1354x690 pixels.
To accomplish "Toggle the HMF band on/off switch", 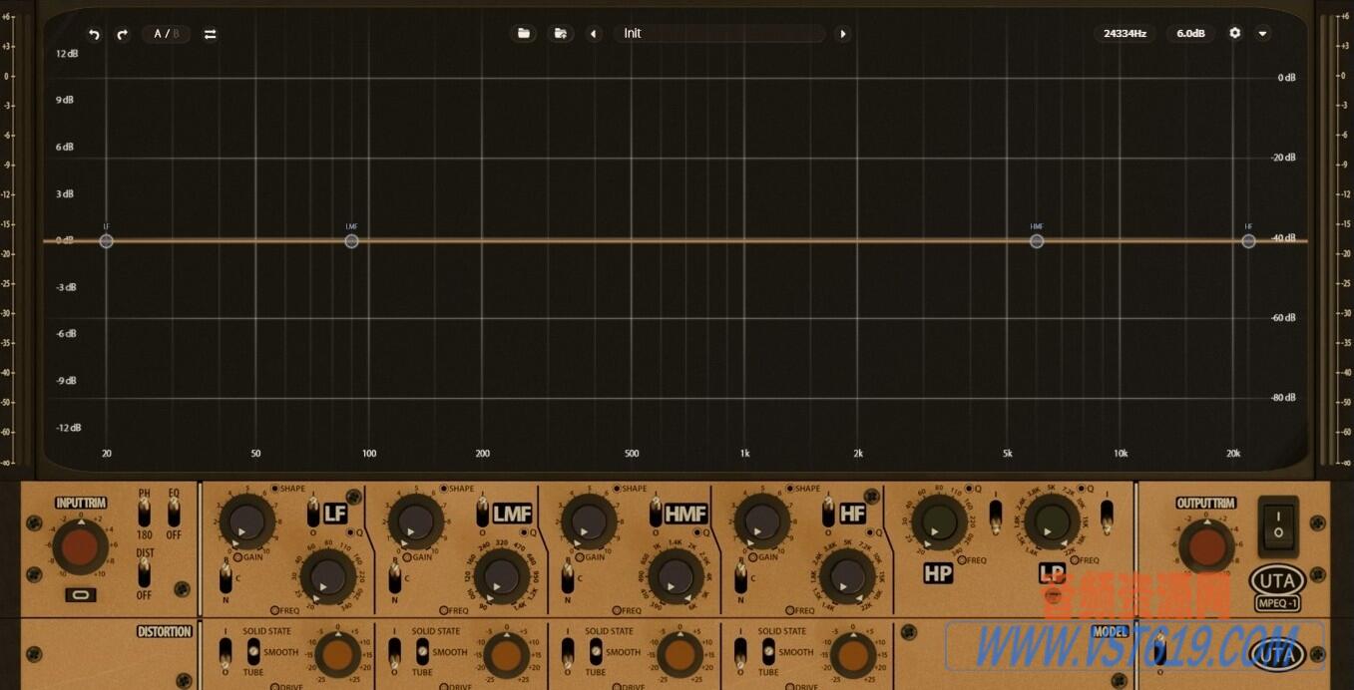I will pos(656,513).
